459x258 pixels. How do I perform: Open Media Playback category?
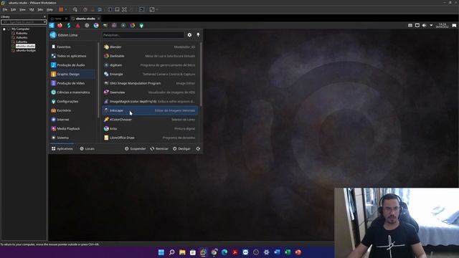[72, 128]
